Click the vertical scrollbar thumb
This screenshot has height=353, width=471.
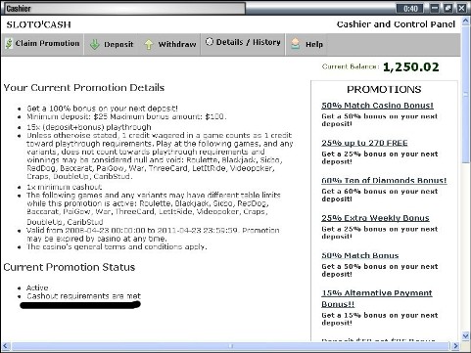point(466,95)
